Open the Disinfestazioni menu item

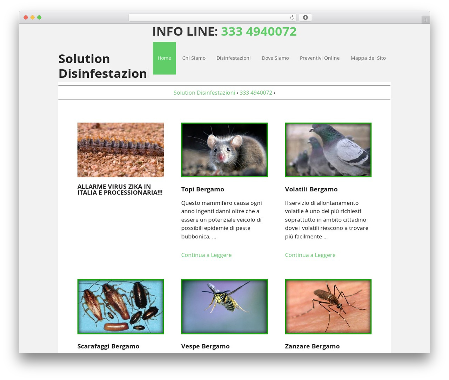pos(234,58)
